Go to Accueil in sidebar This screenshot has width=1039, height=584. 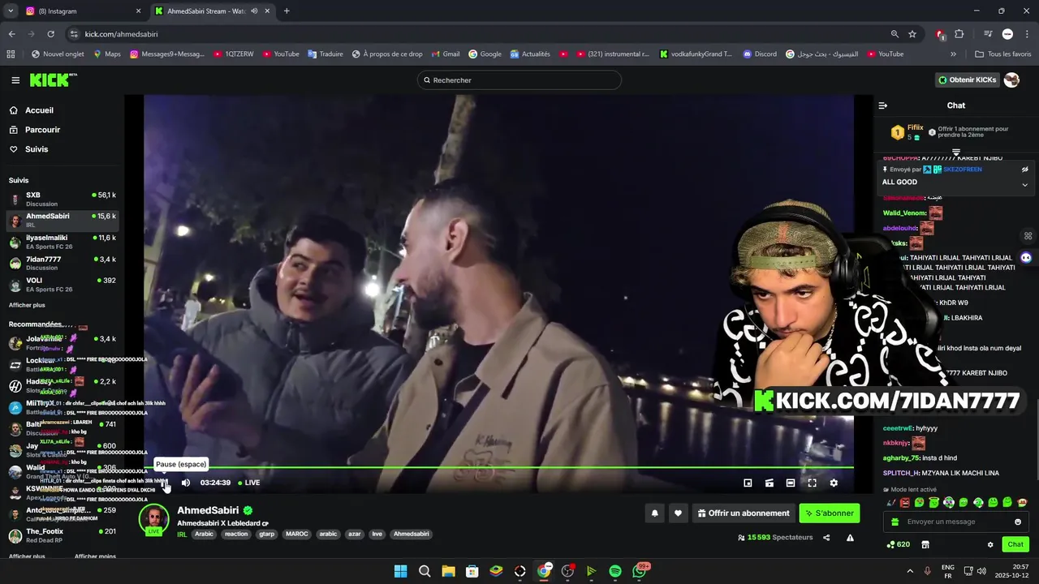[x=31, y=110]
